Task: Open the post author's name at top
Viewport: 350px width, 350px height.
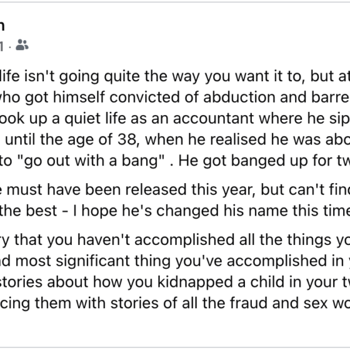Action: coord(2,26)
